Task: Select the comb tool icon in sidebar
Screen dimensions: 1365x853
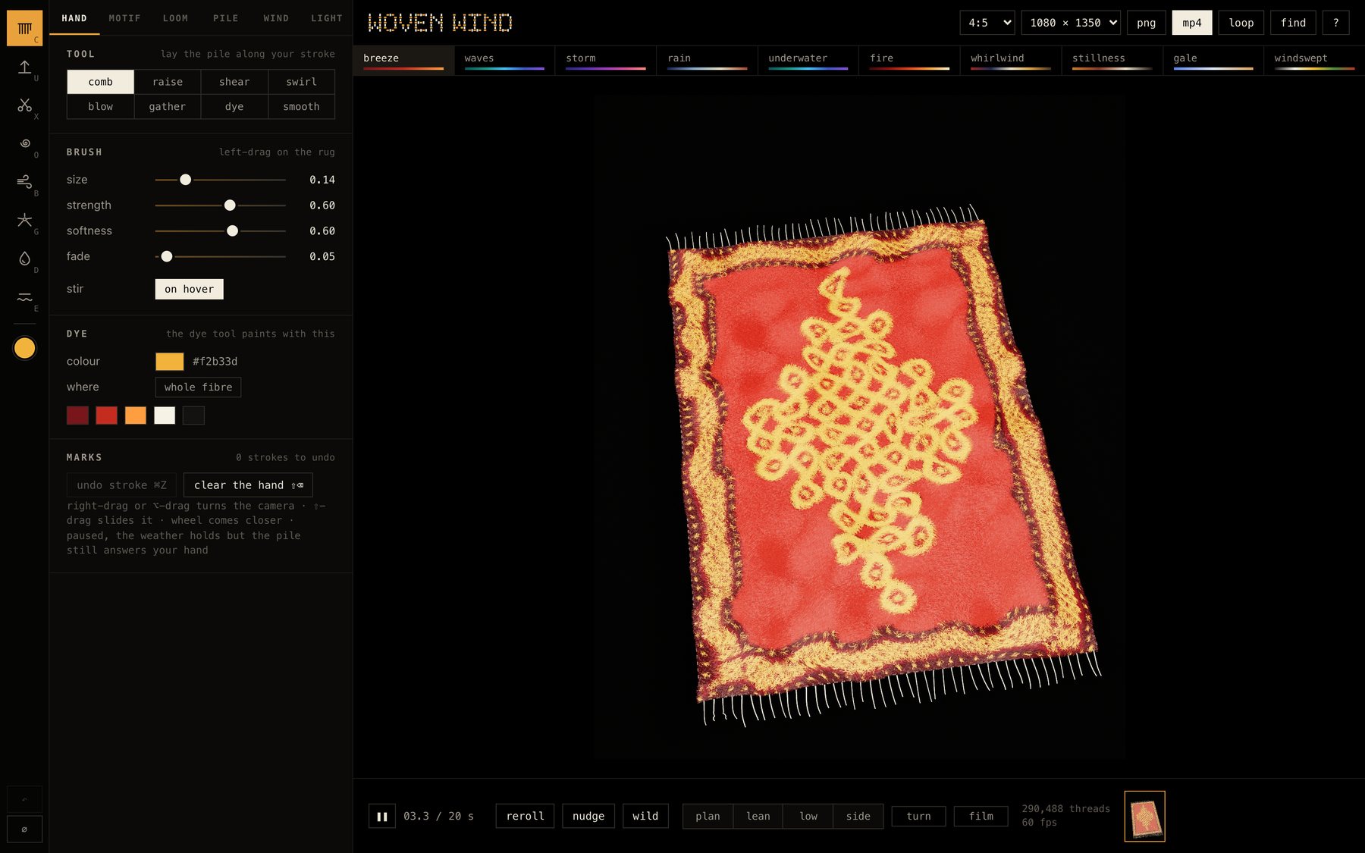Action: [24, 28]
